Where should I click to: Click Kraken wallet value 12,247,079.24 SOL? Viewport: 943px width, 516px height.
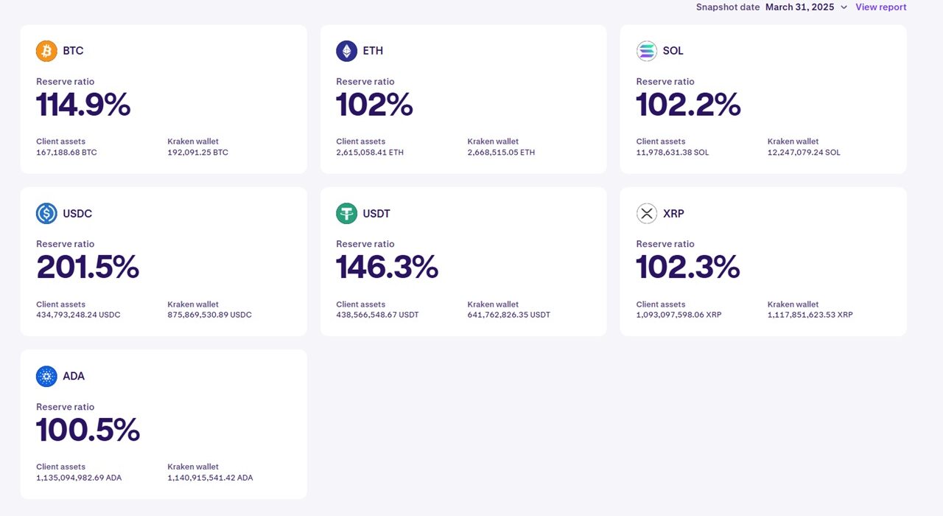point(804,153)
